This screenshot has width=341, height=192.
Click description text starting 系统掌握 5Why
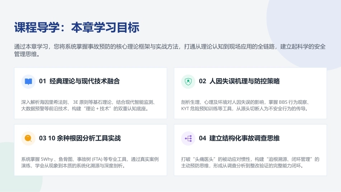click(90, 163)
